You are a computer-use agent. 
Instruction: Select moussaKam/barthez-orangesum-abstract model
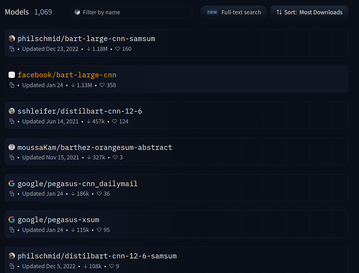[x=95, y=147]
